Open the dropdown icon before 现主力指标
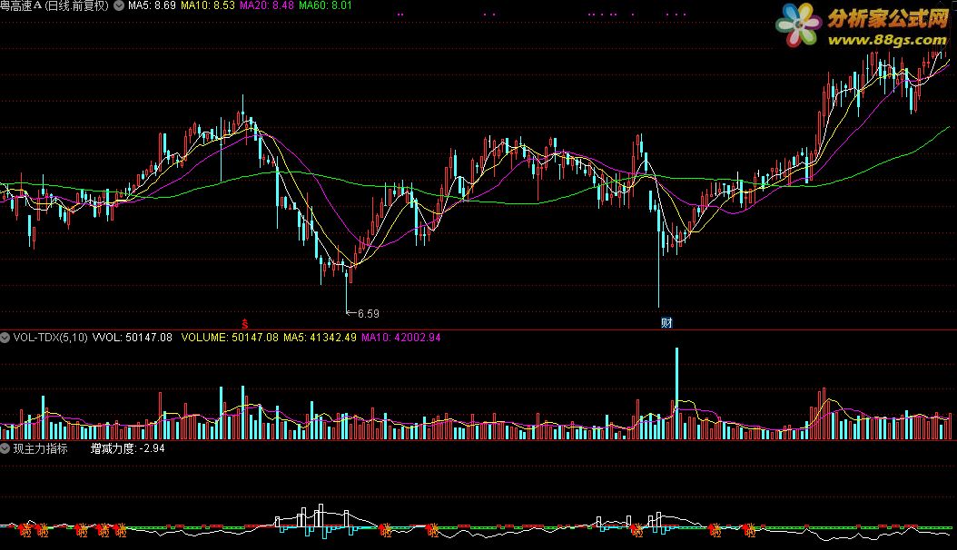The height and width of the screenshot is (550, 957). (5, 448)
